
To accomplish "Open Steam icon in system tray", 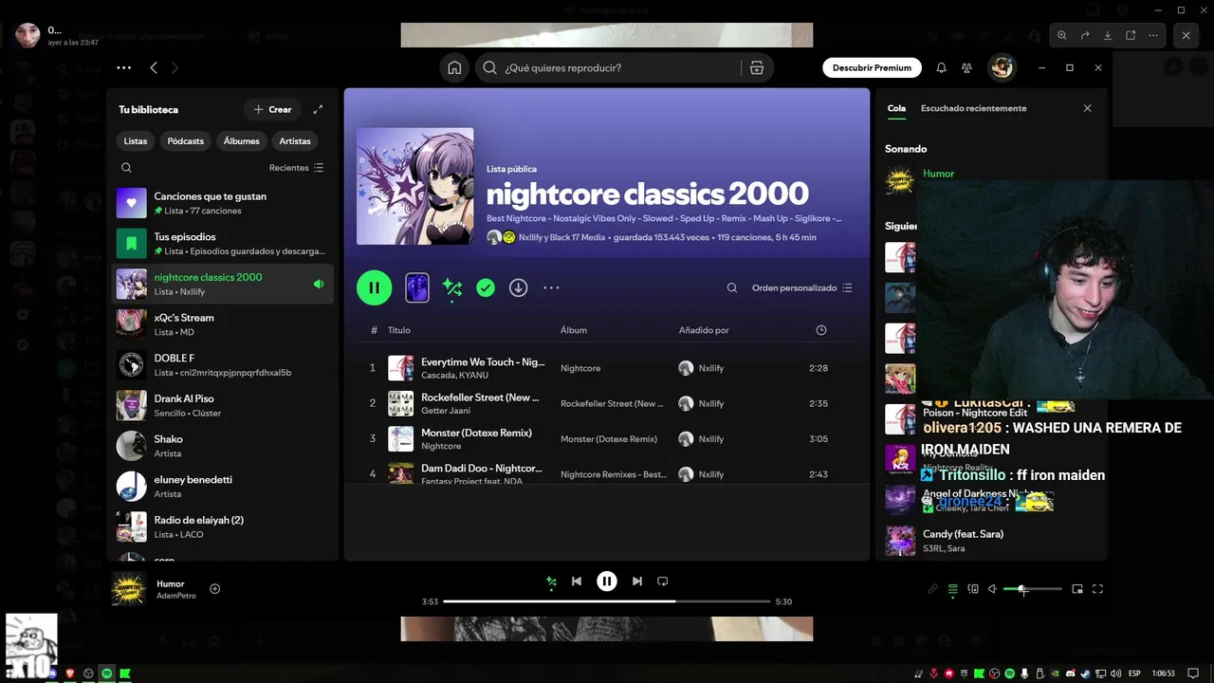I will click(x=1085, y=674).
